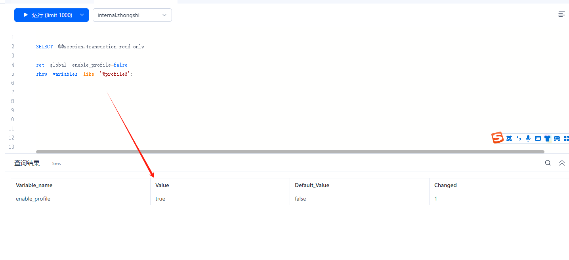The image size is (569, 260).
Task: Click the editor horizontal scrollbar
Action: [x=290, y=151]
